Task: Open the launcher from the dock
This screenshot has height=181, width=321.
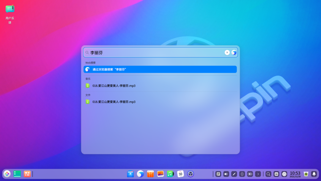Action: click(x=7, y=174)
